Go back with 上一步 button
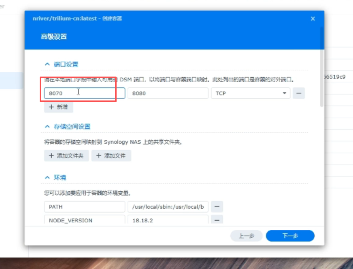The image size is (353, 269). pos(246,236)
